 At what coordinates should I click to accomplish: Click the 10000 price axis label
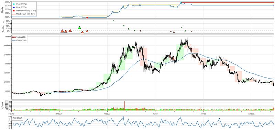[7, 91]
